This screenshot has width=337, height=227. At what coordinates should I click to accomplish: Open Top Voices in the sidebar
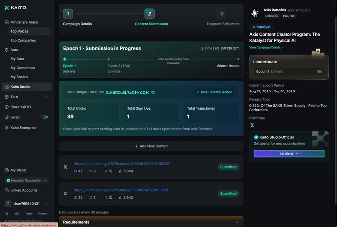coord(30,31)
